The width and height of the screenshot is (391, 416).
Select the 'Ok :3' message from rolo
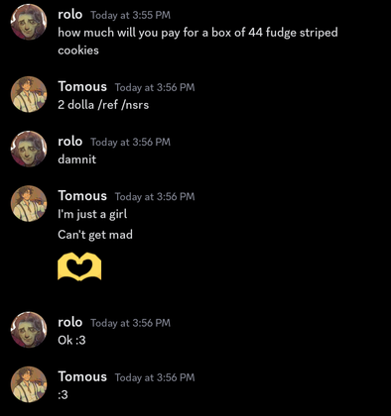tap(71, 340)
